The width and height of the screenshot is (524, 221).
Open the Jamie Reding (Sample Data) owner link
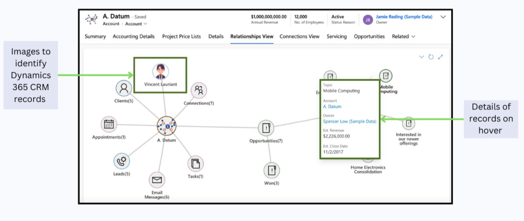pos(404,17)
